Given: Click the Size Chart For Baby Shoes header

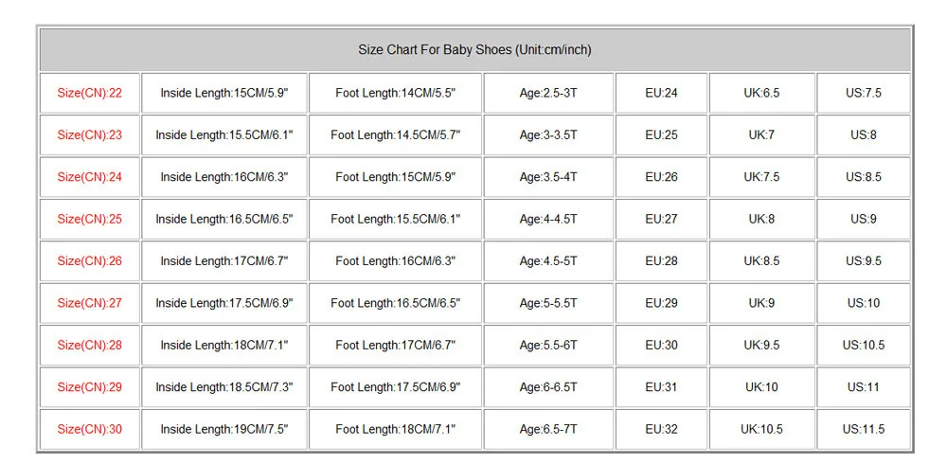Looking at the screenshot, I should point(474,50).
